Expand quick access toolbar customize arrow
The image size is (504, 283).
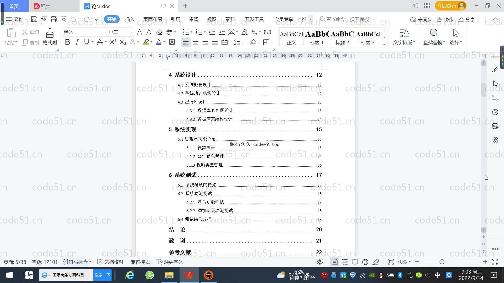[x=96, y=19]
